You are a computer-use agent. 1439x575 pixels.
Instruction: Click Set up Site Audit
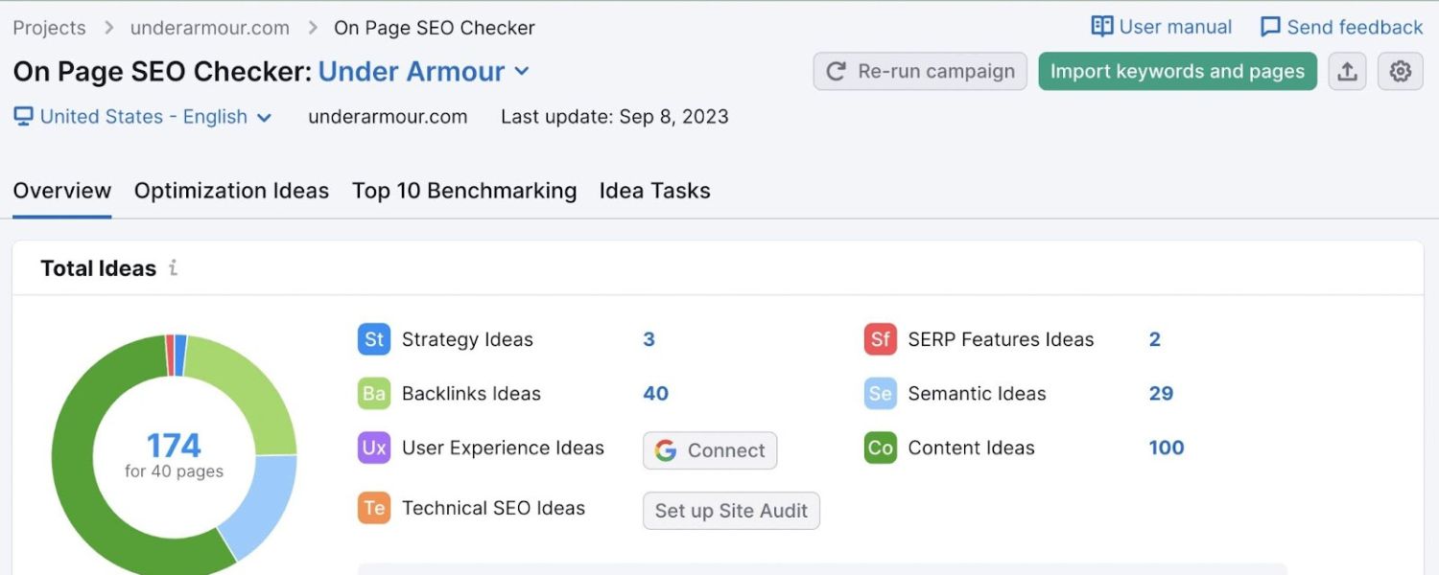pos(730,511)
